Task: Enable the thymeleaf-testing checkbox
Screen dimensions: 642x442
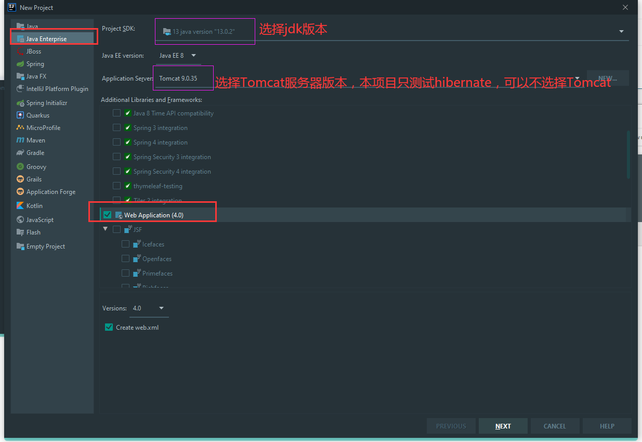Action: point(117,186)
